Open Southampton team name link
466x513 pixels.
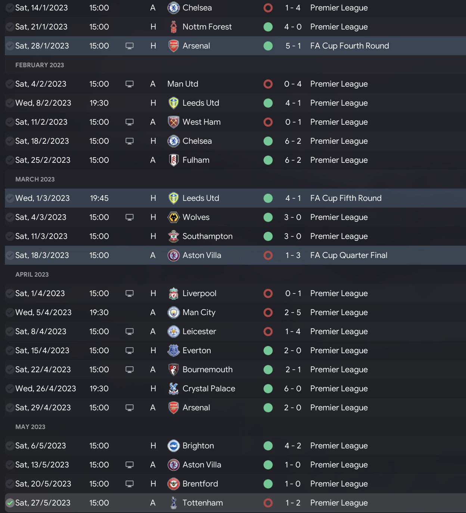coord(207,236)
